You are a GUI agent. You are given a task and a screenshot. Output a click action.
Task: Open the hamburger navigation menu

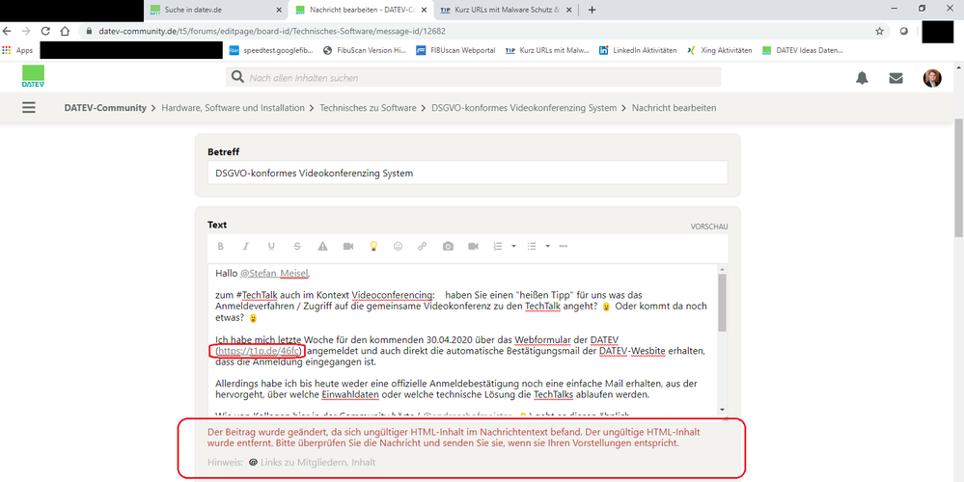pos(29,108)
